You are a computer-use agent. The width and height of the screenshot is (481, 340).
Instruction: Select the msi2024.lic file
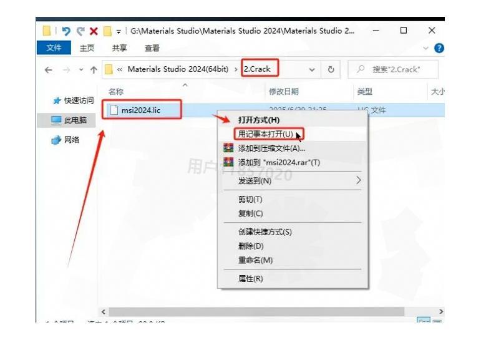click(141, 110)
